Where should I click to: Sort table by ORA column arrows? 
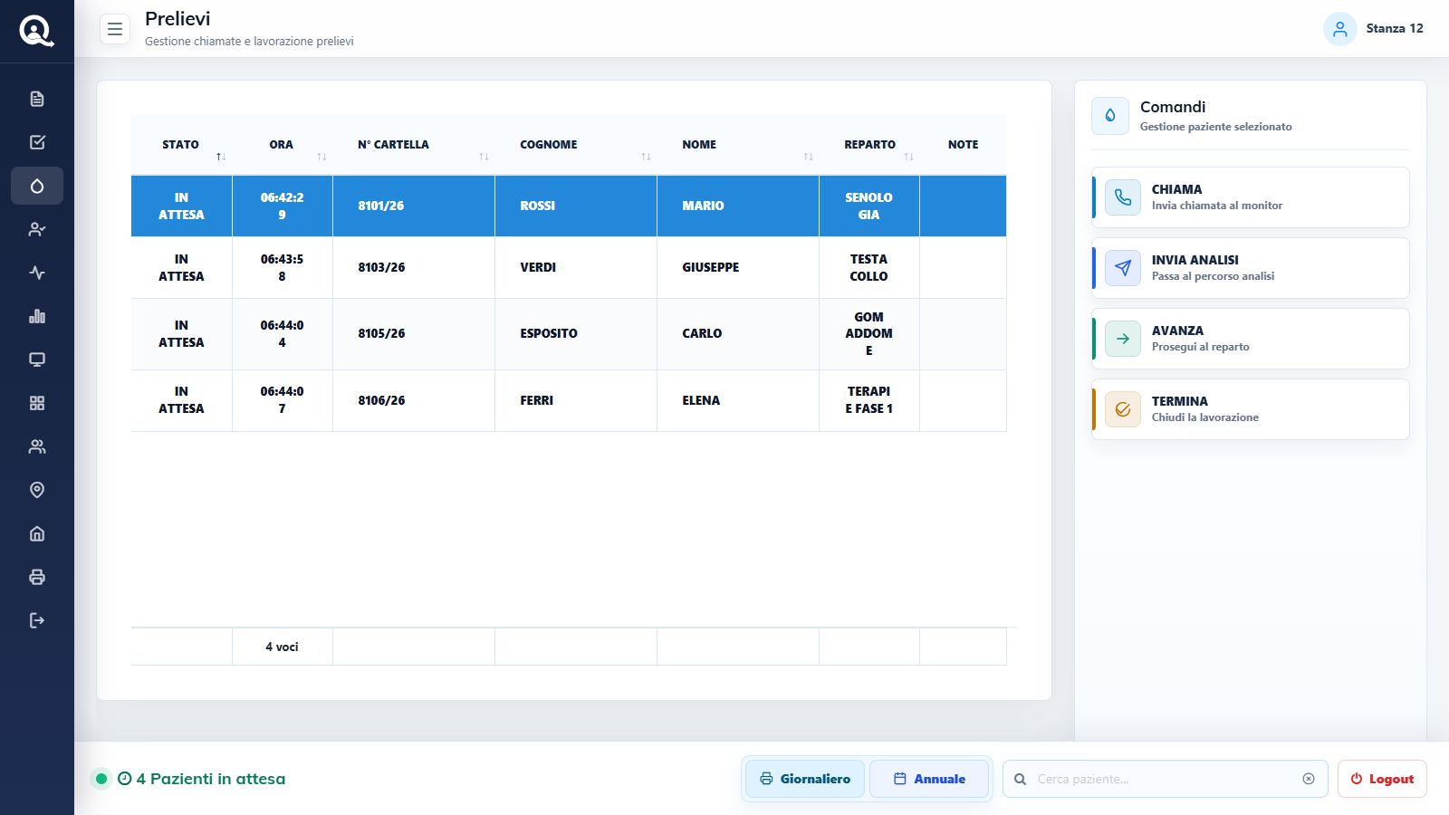point(321,157)
